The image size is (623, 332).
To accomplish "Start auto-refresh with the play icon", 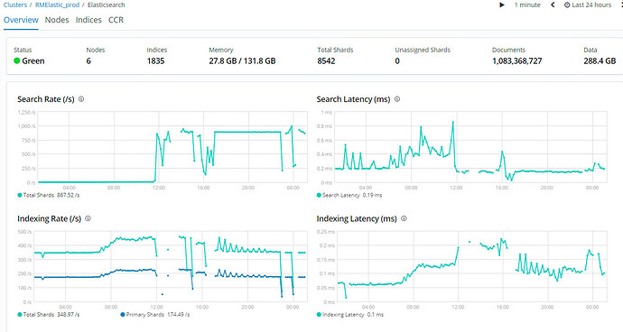I will (x=502, y=5).
